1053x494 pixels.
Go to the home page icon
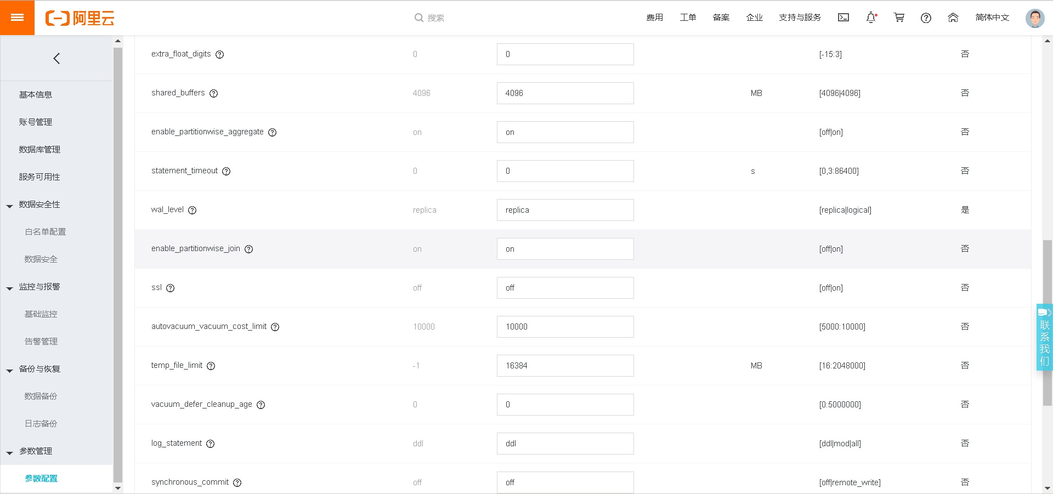click(x=953, y=18)
